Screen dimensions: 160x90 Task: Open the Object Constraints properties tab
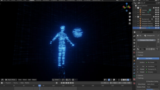click(134, 73)
